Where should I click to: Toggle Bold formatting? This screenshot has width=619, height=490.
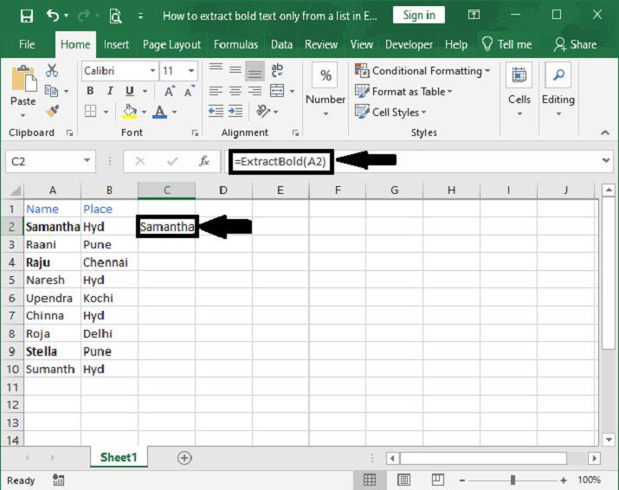point(90,91)
